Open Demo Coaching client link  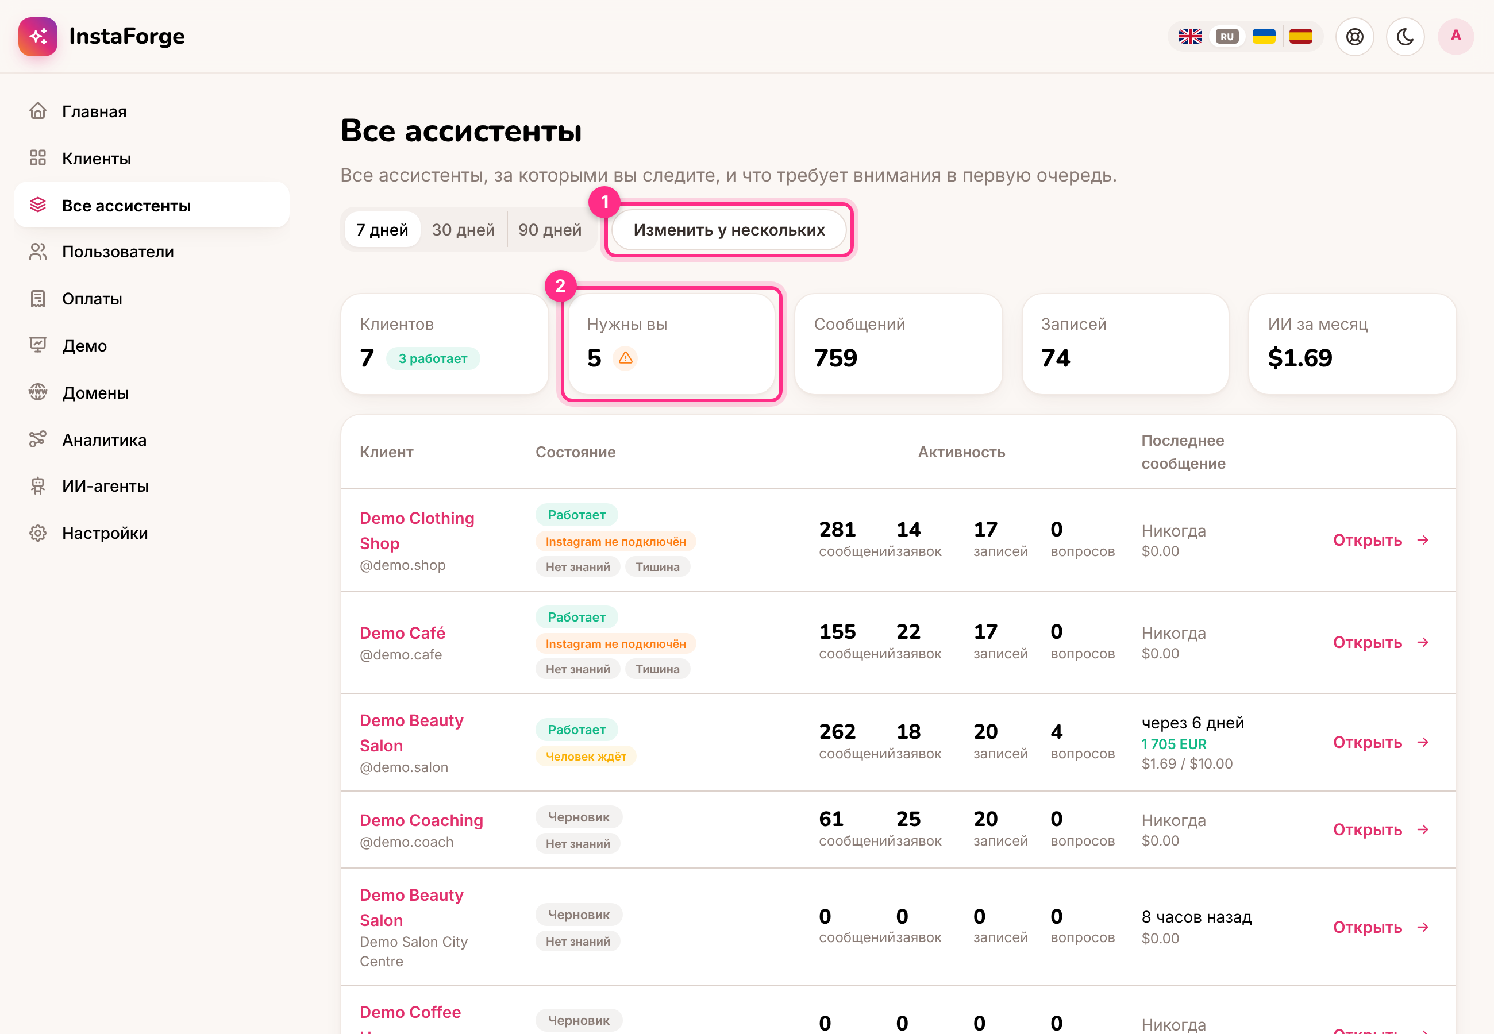pyautogui.click(x=421, y=820)
